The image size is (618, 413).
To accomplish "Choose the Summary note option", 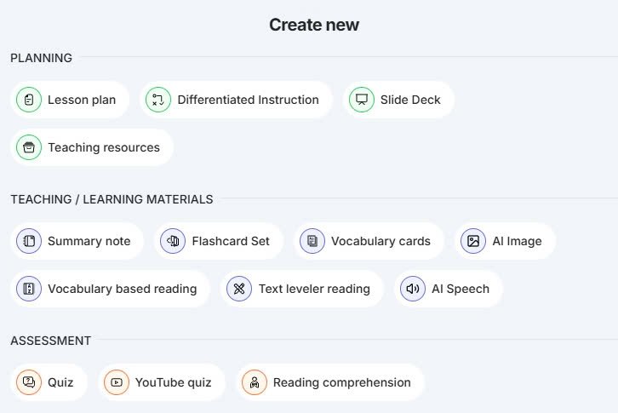I will (x=77, y=241).
